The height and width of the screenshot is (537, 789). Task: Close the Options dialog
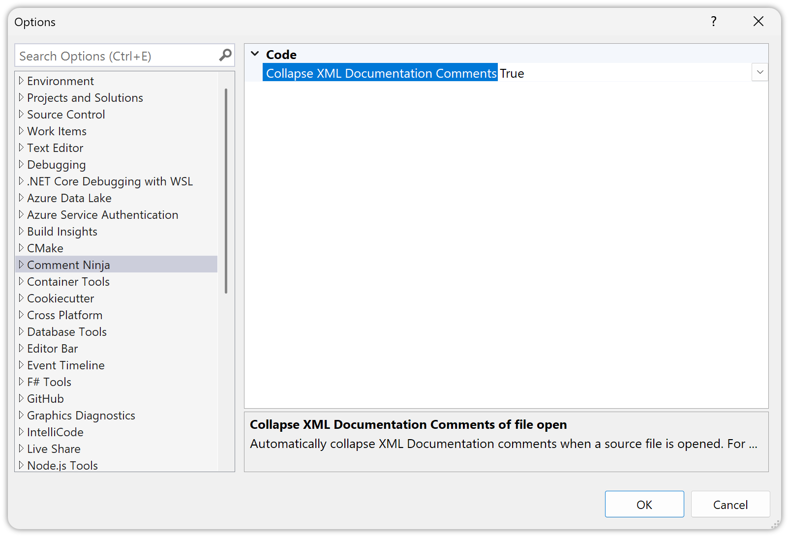click(759, 21)
